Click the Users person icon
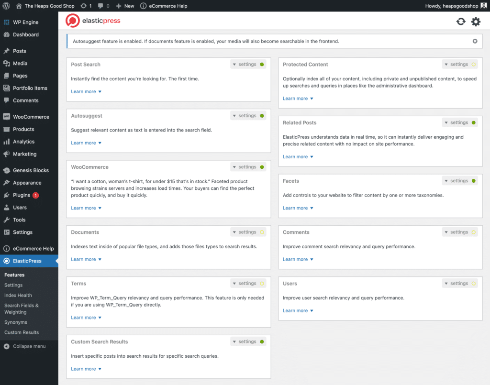Screen dimensions: 490x385 tap(7, 208)
